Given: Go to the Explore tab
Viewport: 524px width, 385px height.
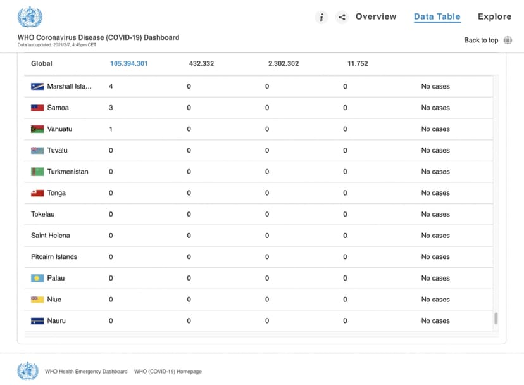Looking at the screenshot, I should point(494,17).
